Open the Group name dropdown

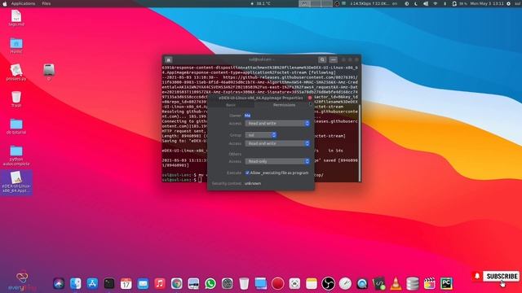click(261, 135)
